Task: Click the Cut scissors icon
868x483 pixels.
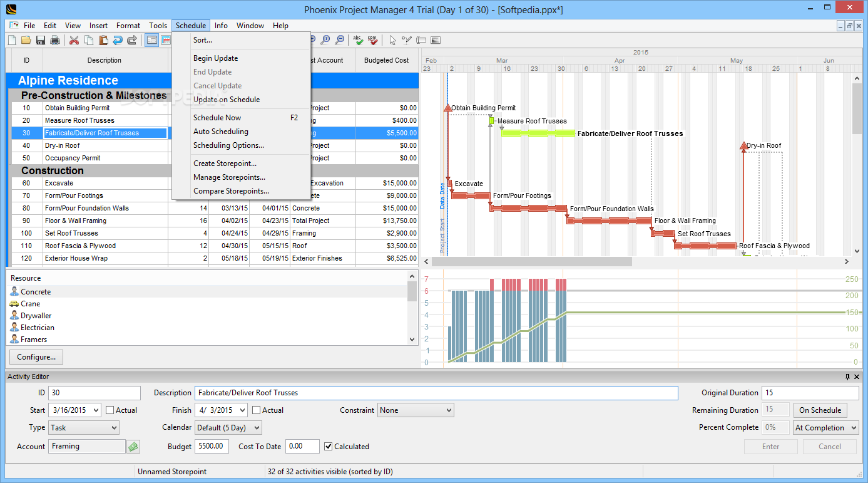Action: (x=74, y=40)
